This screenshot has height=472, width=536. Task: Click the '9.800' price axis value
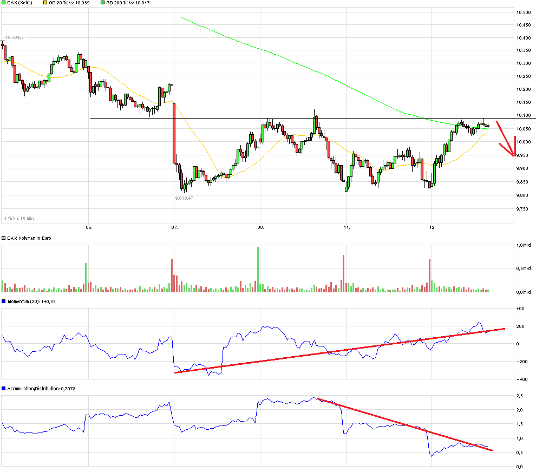(524, 195)
